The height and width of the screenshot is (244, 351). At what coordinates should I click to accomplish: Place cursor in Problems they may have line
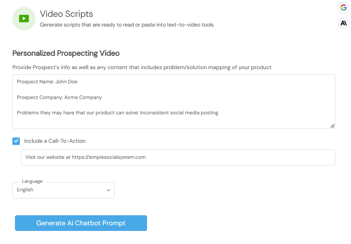(x=117, y=113)
